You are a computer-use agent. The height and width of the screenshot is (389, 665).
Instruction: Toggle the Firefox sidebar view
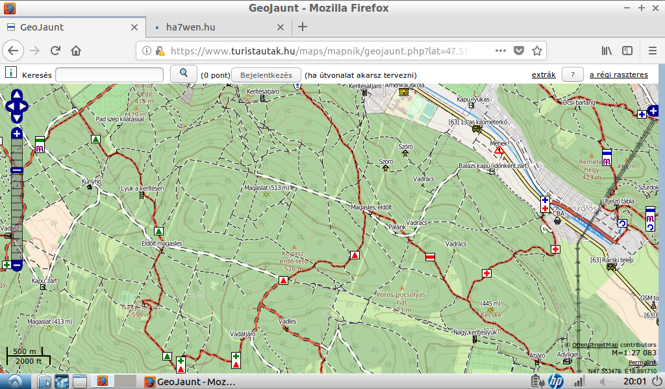627,51
